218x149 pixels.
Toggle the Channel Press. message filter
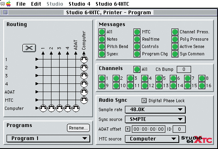pos(175,32)
